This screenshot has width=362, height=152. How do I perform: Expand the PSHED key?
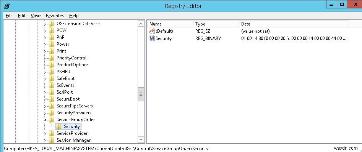click(x=45, y=72)
